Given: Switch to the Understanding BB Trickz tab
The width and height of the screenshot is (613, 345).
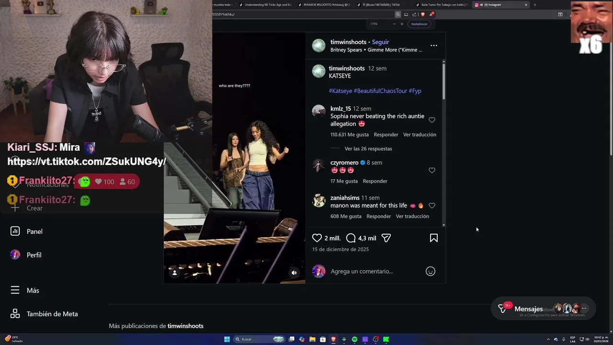Looking at the screenshot, I should coord(266,5).
